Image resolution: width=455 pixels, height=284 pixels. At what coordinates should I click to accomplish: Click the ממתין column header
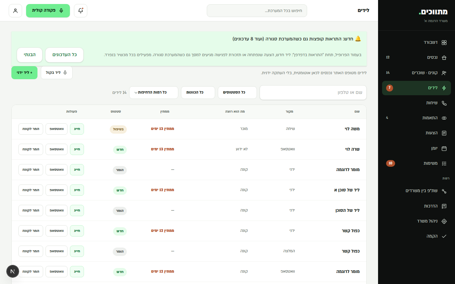click(165, 111)
